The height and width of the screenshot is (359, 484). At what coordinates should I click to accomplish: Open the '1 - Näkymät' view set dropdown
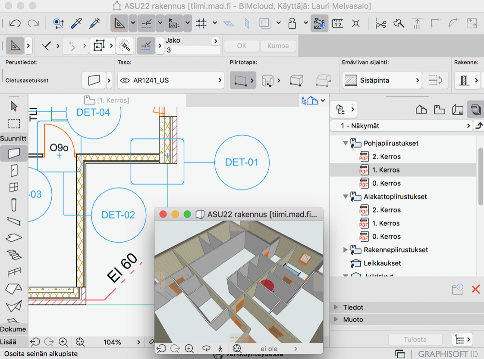[x=401, y=126]
